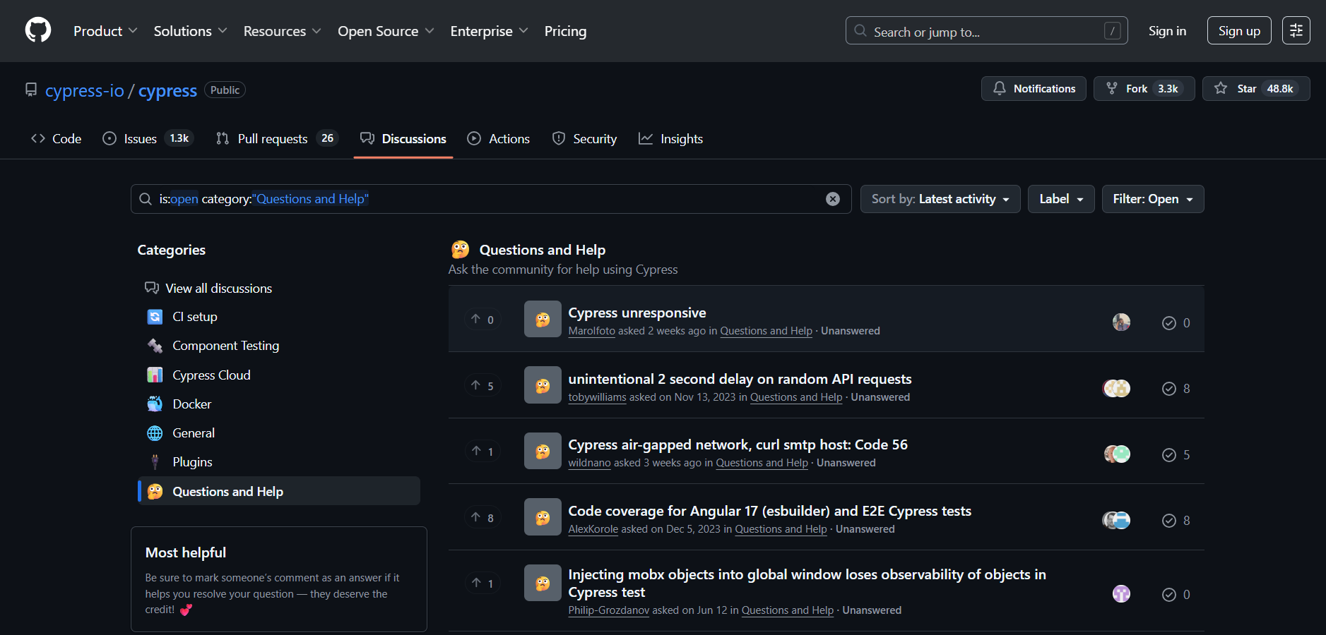This screenshot has height=635, width=1326.
Task: Open the Filter: Open dropdown
Action: pyautogui.click(x=1152, y=199)
